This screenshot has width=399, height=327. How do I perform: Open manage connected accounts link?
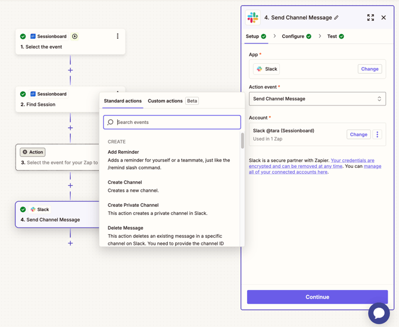click(315, 169)
